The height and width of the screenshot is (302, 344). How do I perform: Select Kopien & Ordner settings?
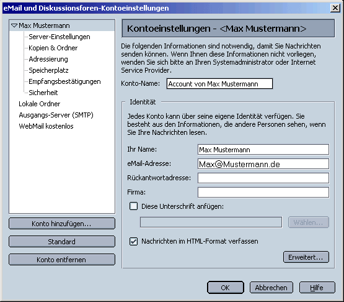[53, 48]
